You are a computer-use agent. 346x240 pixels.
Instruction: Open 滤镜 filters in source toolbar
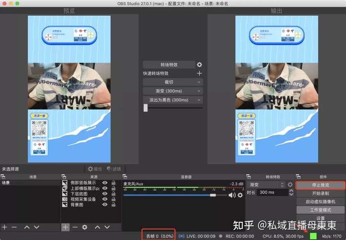click(x=114, y=169)
